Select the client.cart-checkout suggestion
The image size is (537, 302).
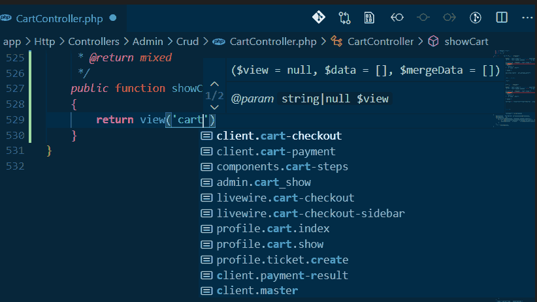pos(279,136)
